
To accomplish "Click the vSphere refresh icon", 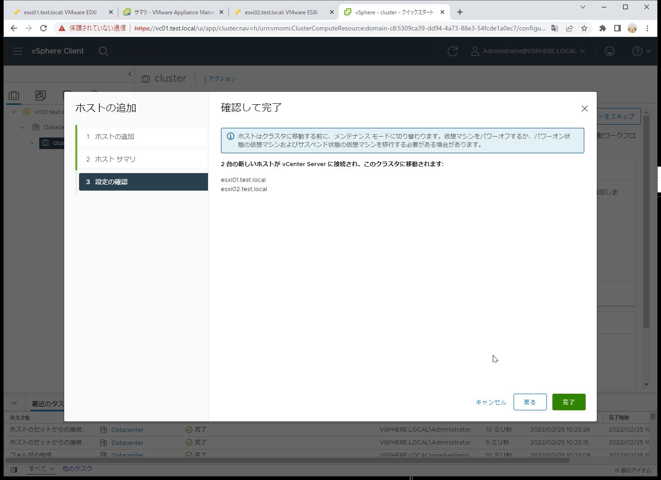I will coord(453,51).
